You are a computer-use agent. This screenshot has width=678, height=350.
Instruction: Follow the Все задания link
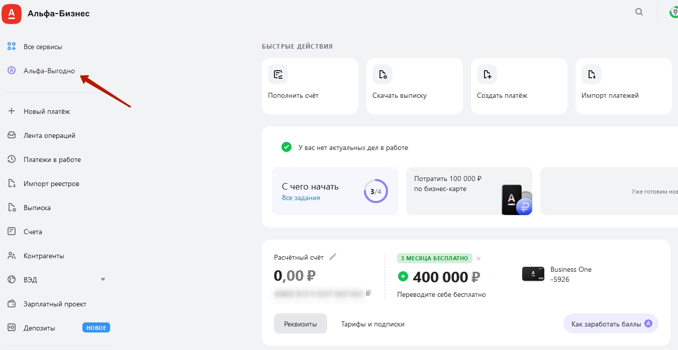tap(301, 198)
